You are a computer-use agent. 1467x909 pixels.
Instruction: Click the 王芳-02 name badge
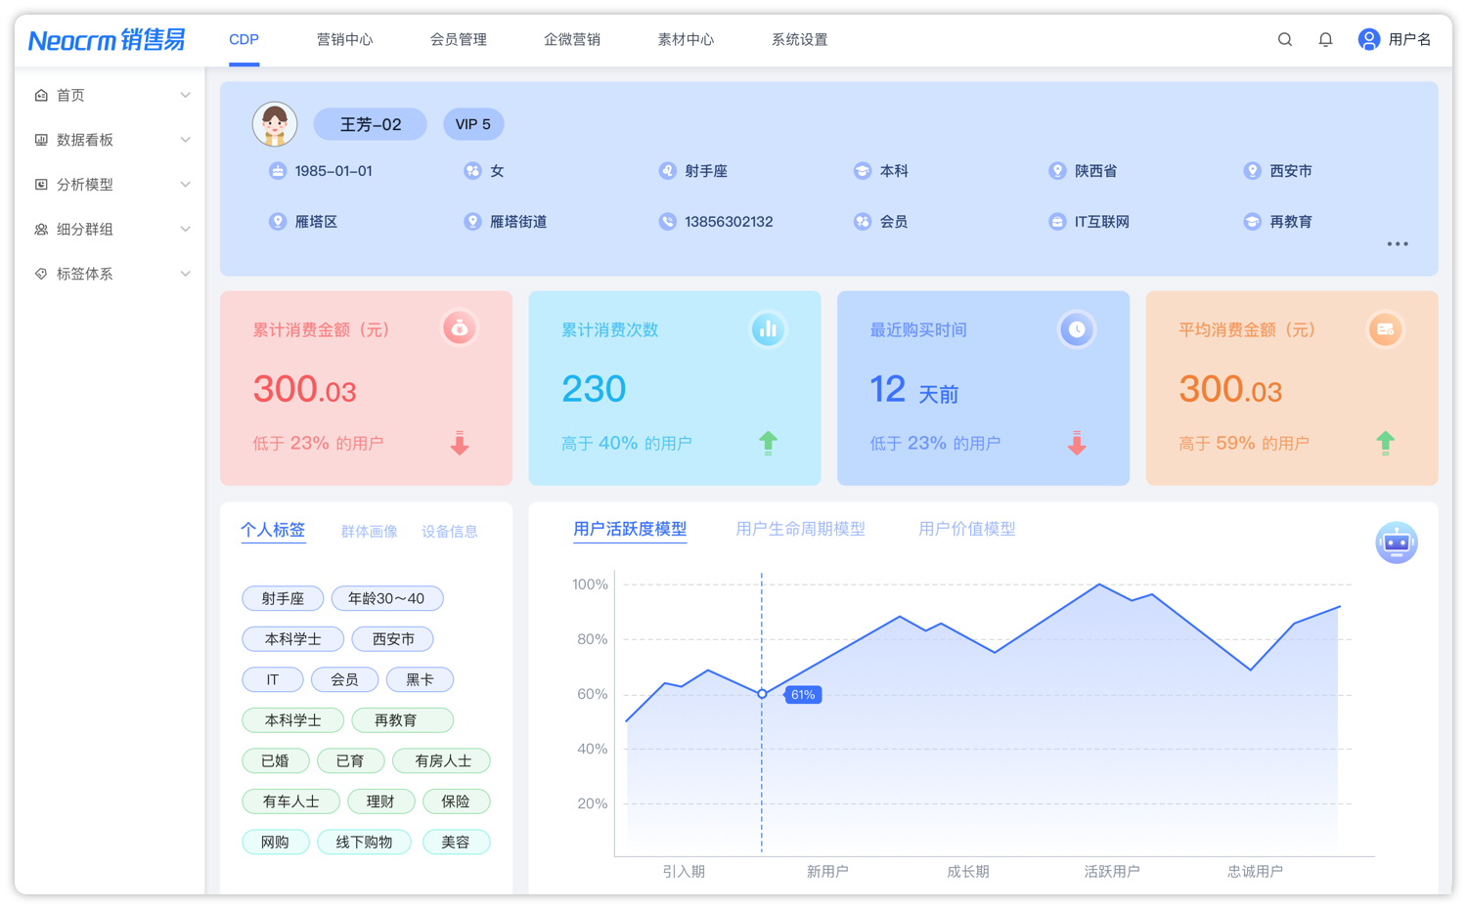(x=370, y=124)
